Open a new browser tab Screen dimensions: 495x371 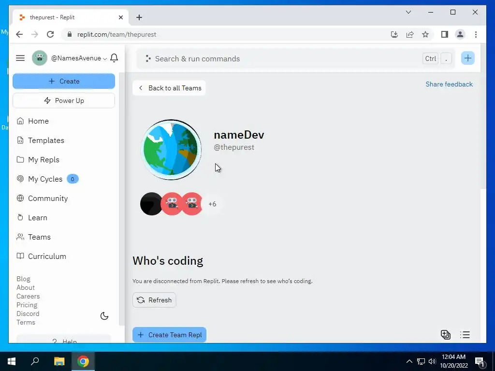tap(139, 17)
